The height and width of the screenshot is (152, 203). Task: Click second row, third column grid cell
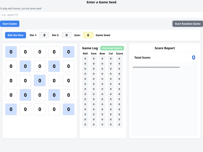[40, 66]
